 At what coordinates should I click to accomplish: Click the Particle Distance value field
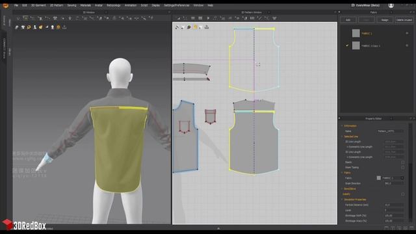pyautogui.click(x=394, y=205)
